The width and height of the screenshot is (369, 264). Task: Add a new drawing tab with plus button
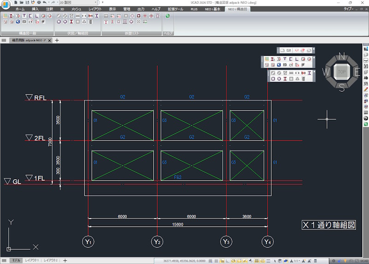tap(57, 41)
